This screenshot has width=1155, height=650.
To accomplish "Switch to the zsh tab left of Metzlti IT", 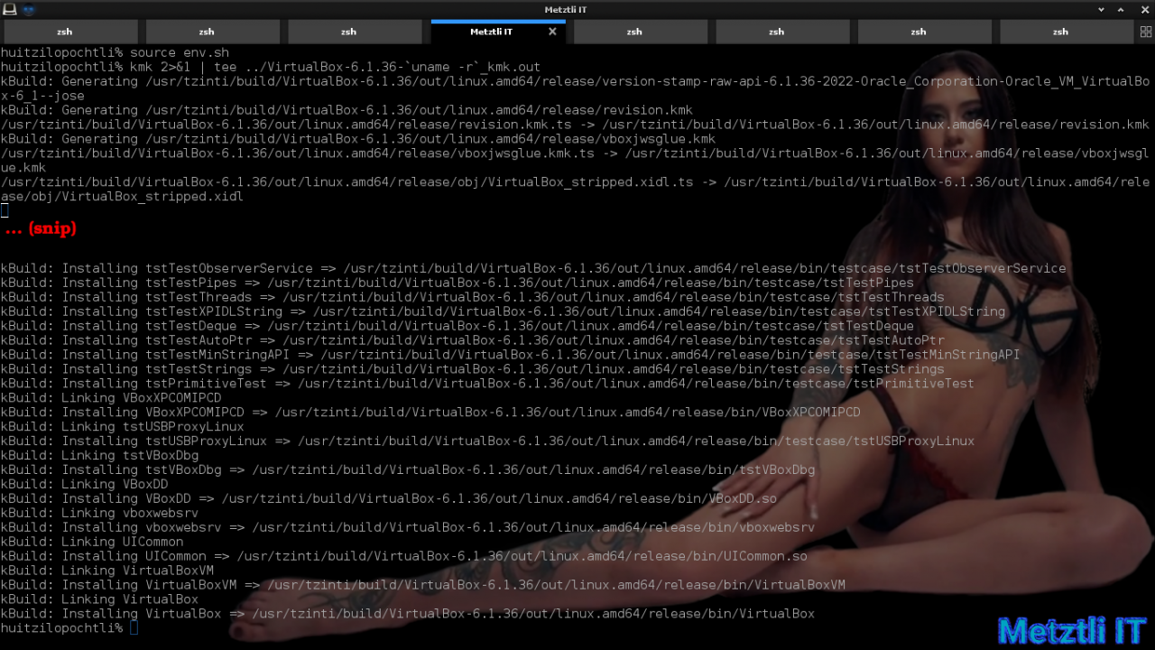I will (355, 32).
